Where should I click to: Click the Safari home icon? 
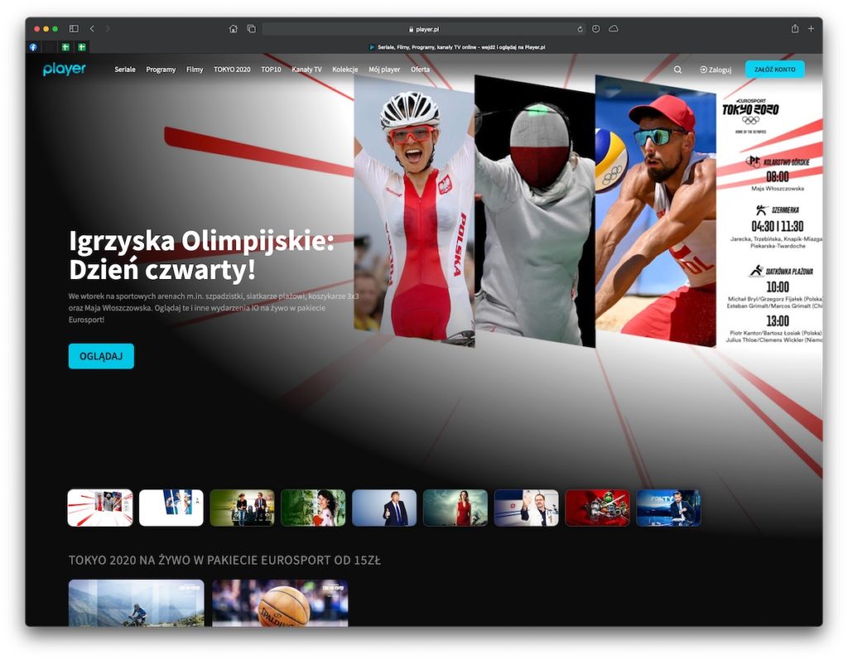coord(233,29)
